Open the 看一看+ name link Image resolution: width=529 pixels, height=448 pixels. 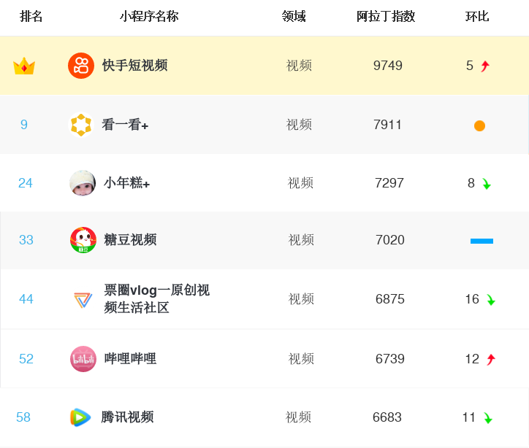tap(125, 125)
